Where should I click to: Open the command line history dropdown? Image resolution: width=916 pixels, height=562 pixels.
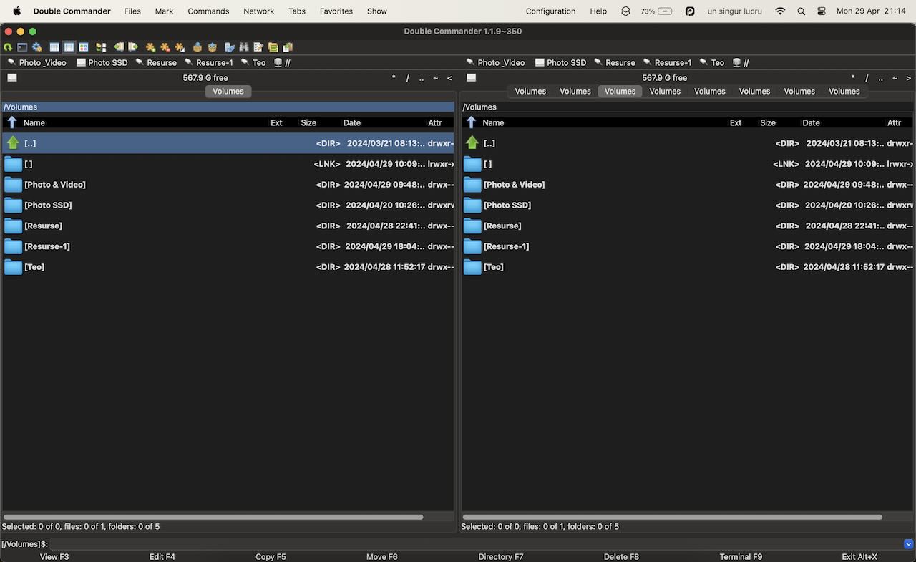[x=909, y=544]
